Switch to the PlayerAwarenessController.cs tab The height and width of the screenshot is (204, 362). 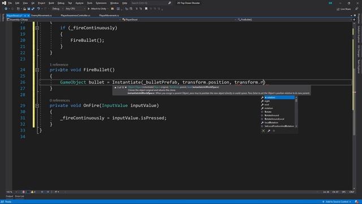(x=75, y=15)
